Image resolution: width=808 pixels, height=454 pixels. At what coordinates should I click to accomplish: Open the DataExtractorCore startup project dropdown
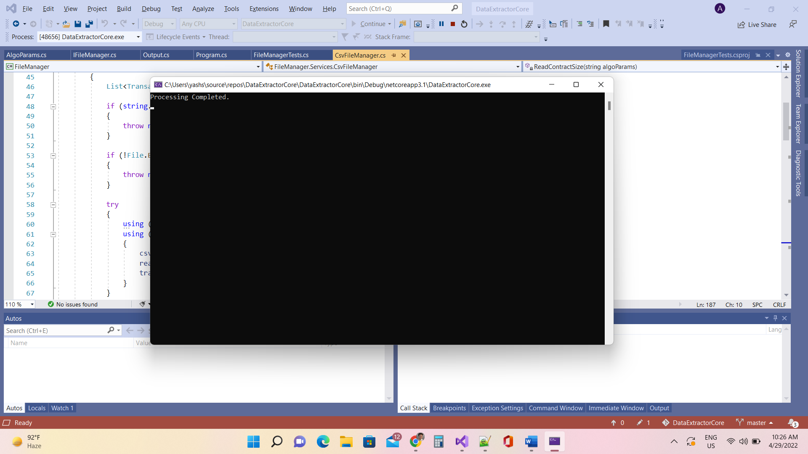click(293, 24)
